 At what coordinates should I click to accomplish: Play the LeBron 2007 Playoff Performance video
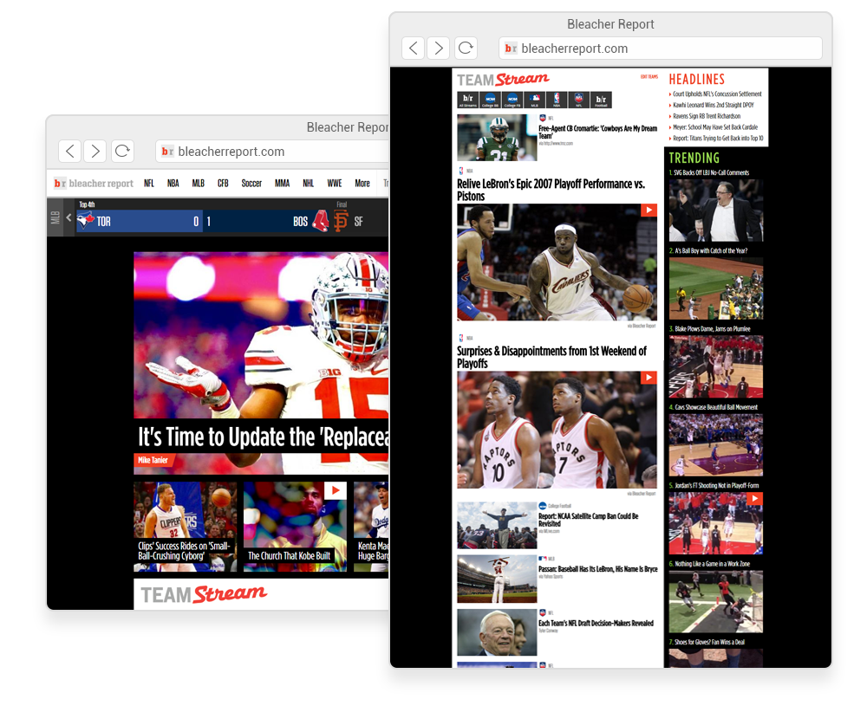pos(649,210)
